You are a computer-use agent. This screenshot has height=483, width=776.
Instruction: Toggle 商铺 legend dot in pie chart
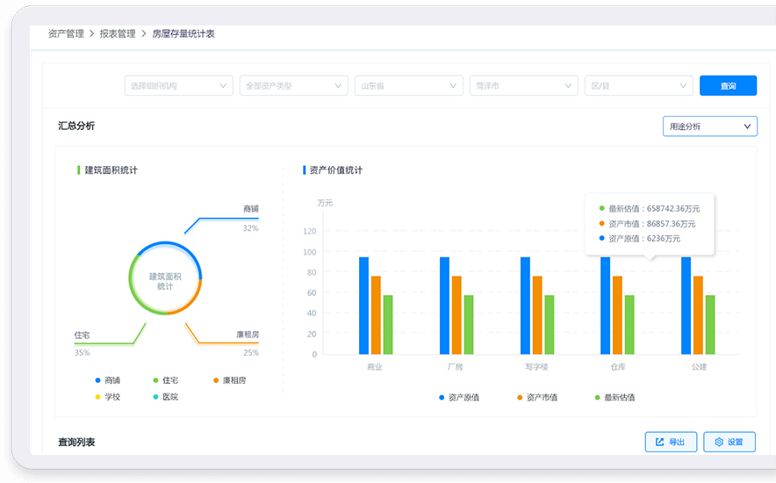(97, 380)
